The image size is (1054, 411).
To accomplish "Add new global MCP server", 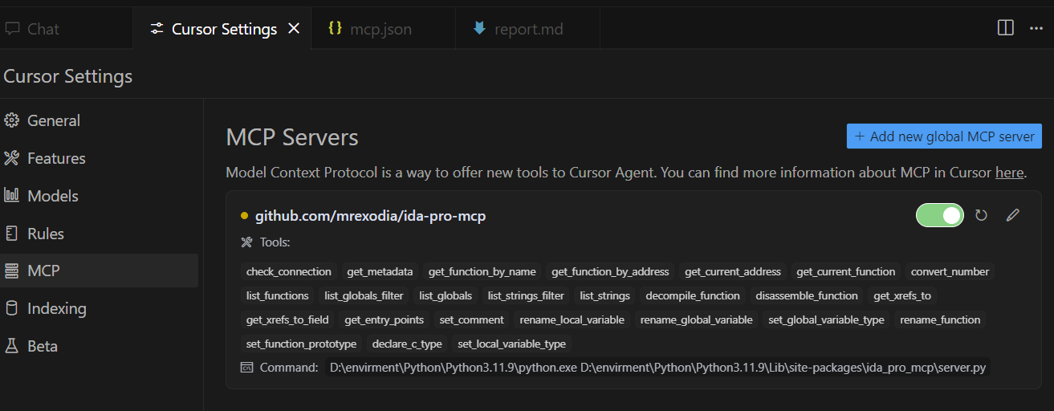I will coord(944,136).
